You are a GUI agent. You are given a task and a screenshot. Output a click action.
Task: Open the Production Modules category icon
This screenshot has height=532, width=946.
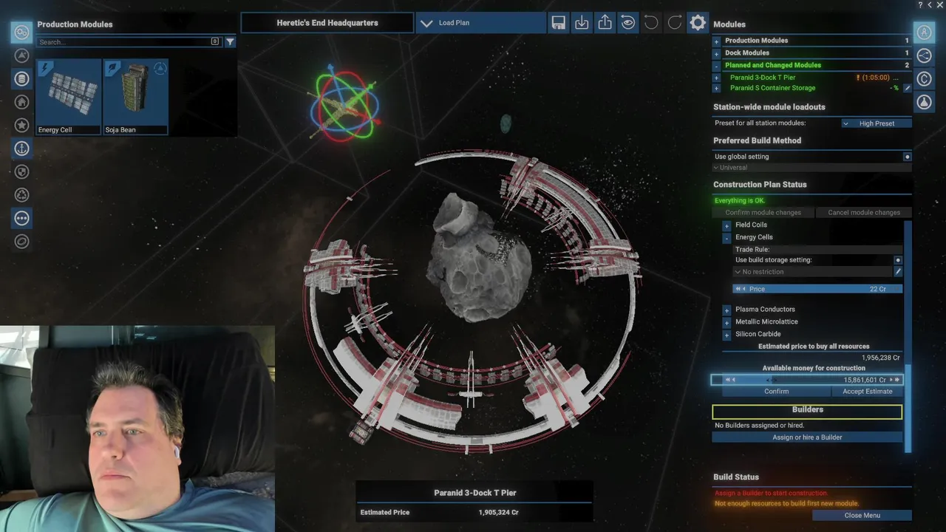pos(21,32)
